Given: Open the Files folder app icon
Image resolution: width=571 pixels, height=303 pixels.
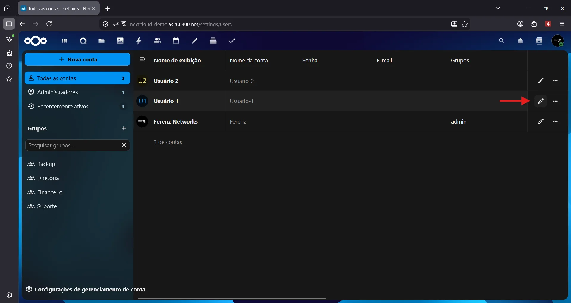Looking at the screenshot, I should pyautogui.click(x=102, y=41).
